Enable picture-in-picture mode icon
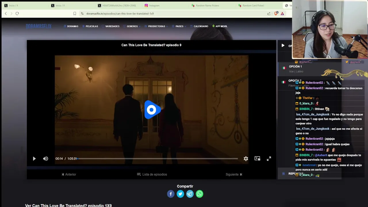 point(257,158)
